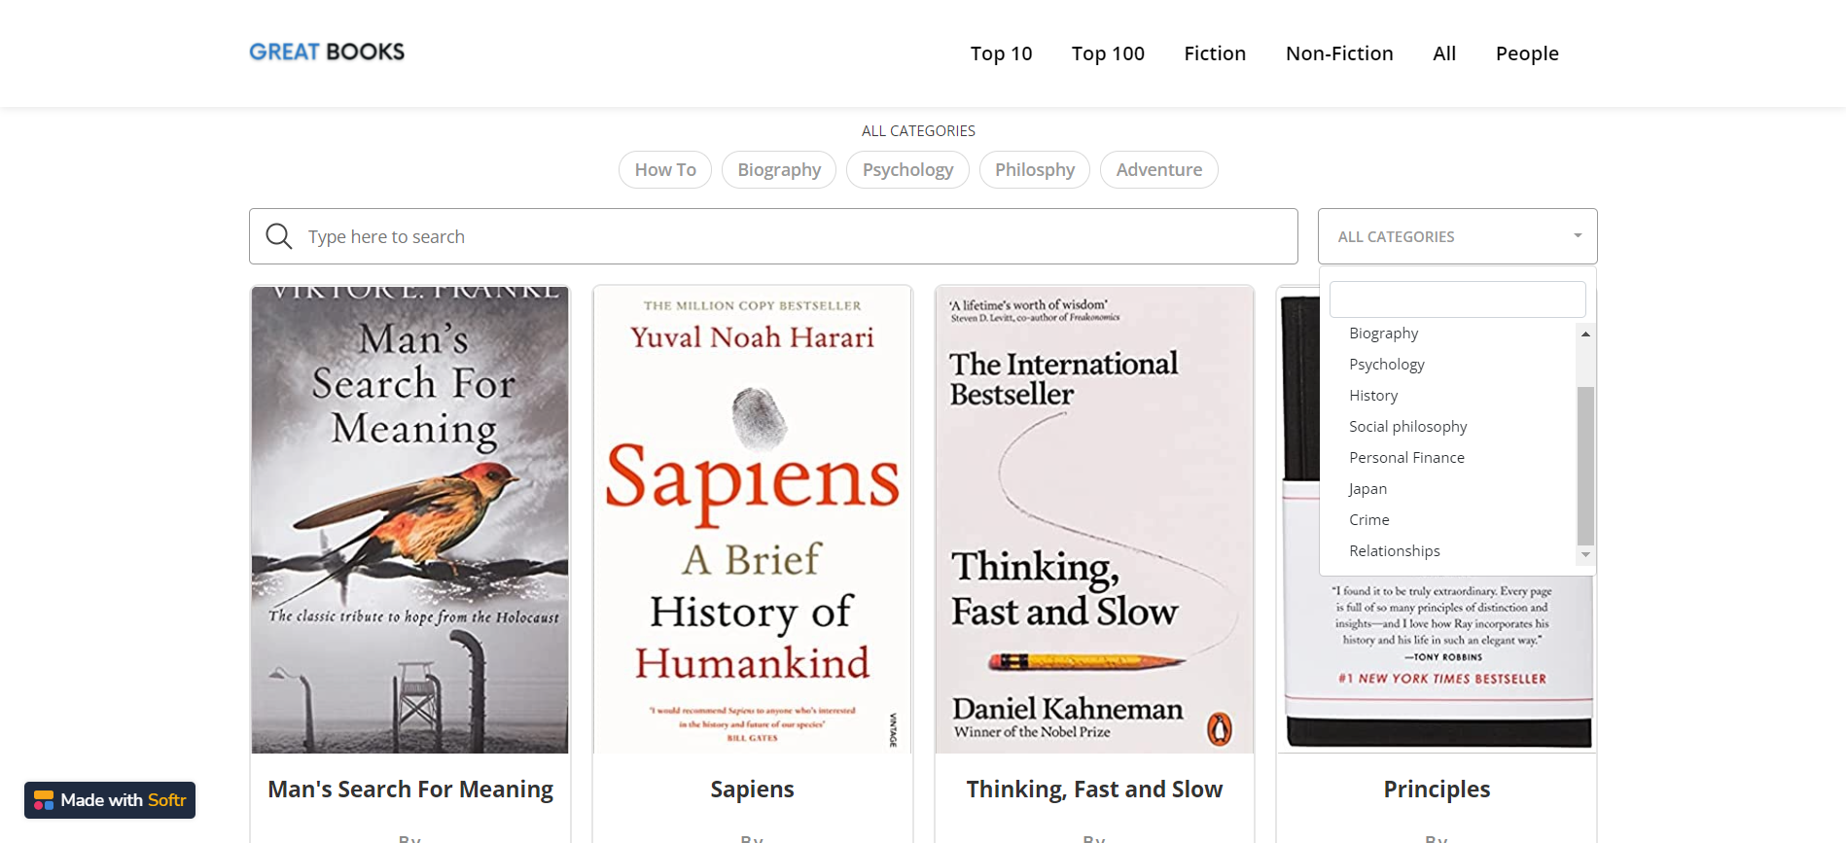Open Thinking, Fast and Slow details
1846x843 pixels.
click(1093, 789)
